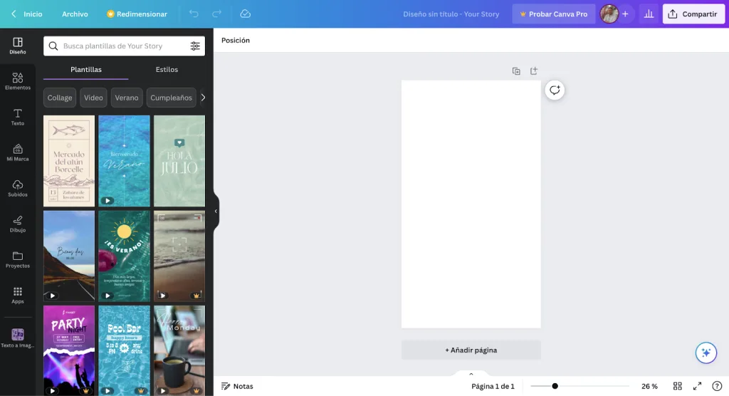This screenshot has width=729, height=396.
Task: Select Happy Monday coffee template
Action: tap(179, 350)
